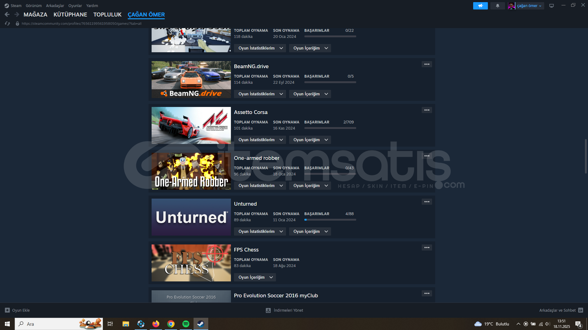Reload the page with refresh icon
588x330 pixels.
tap(8, 24)
